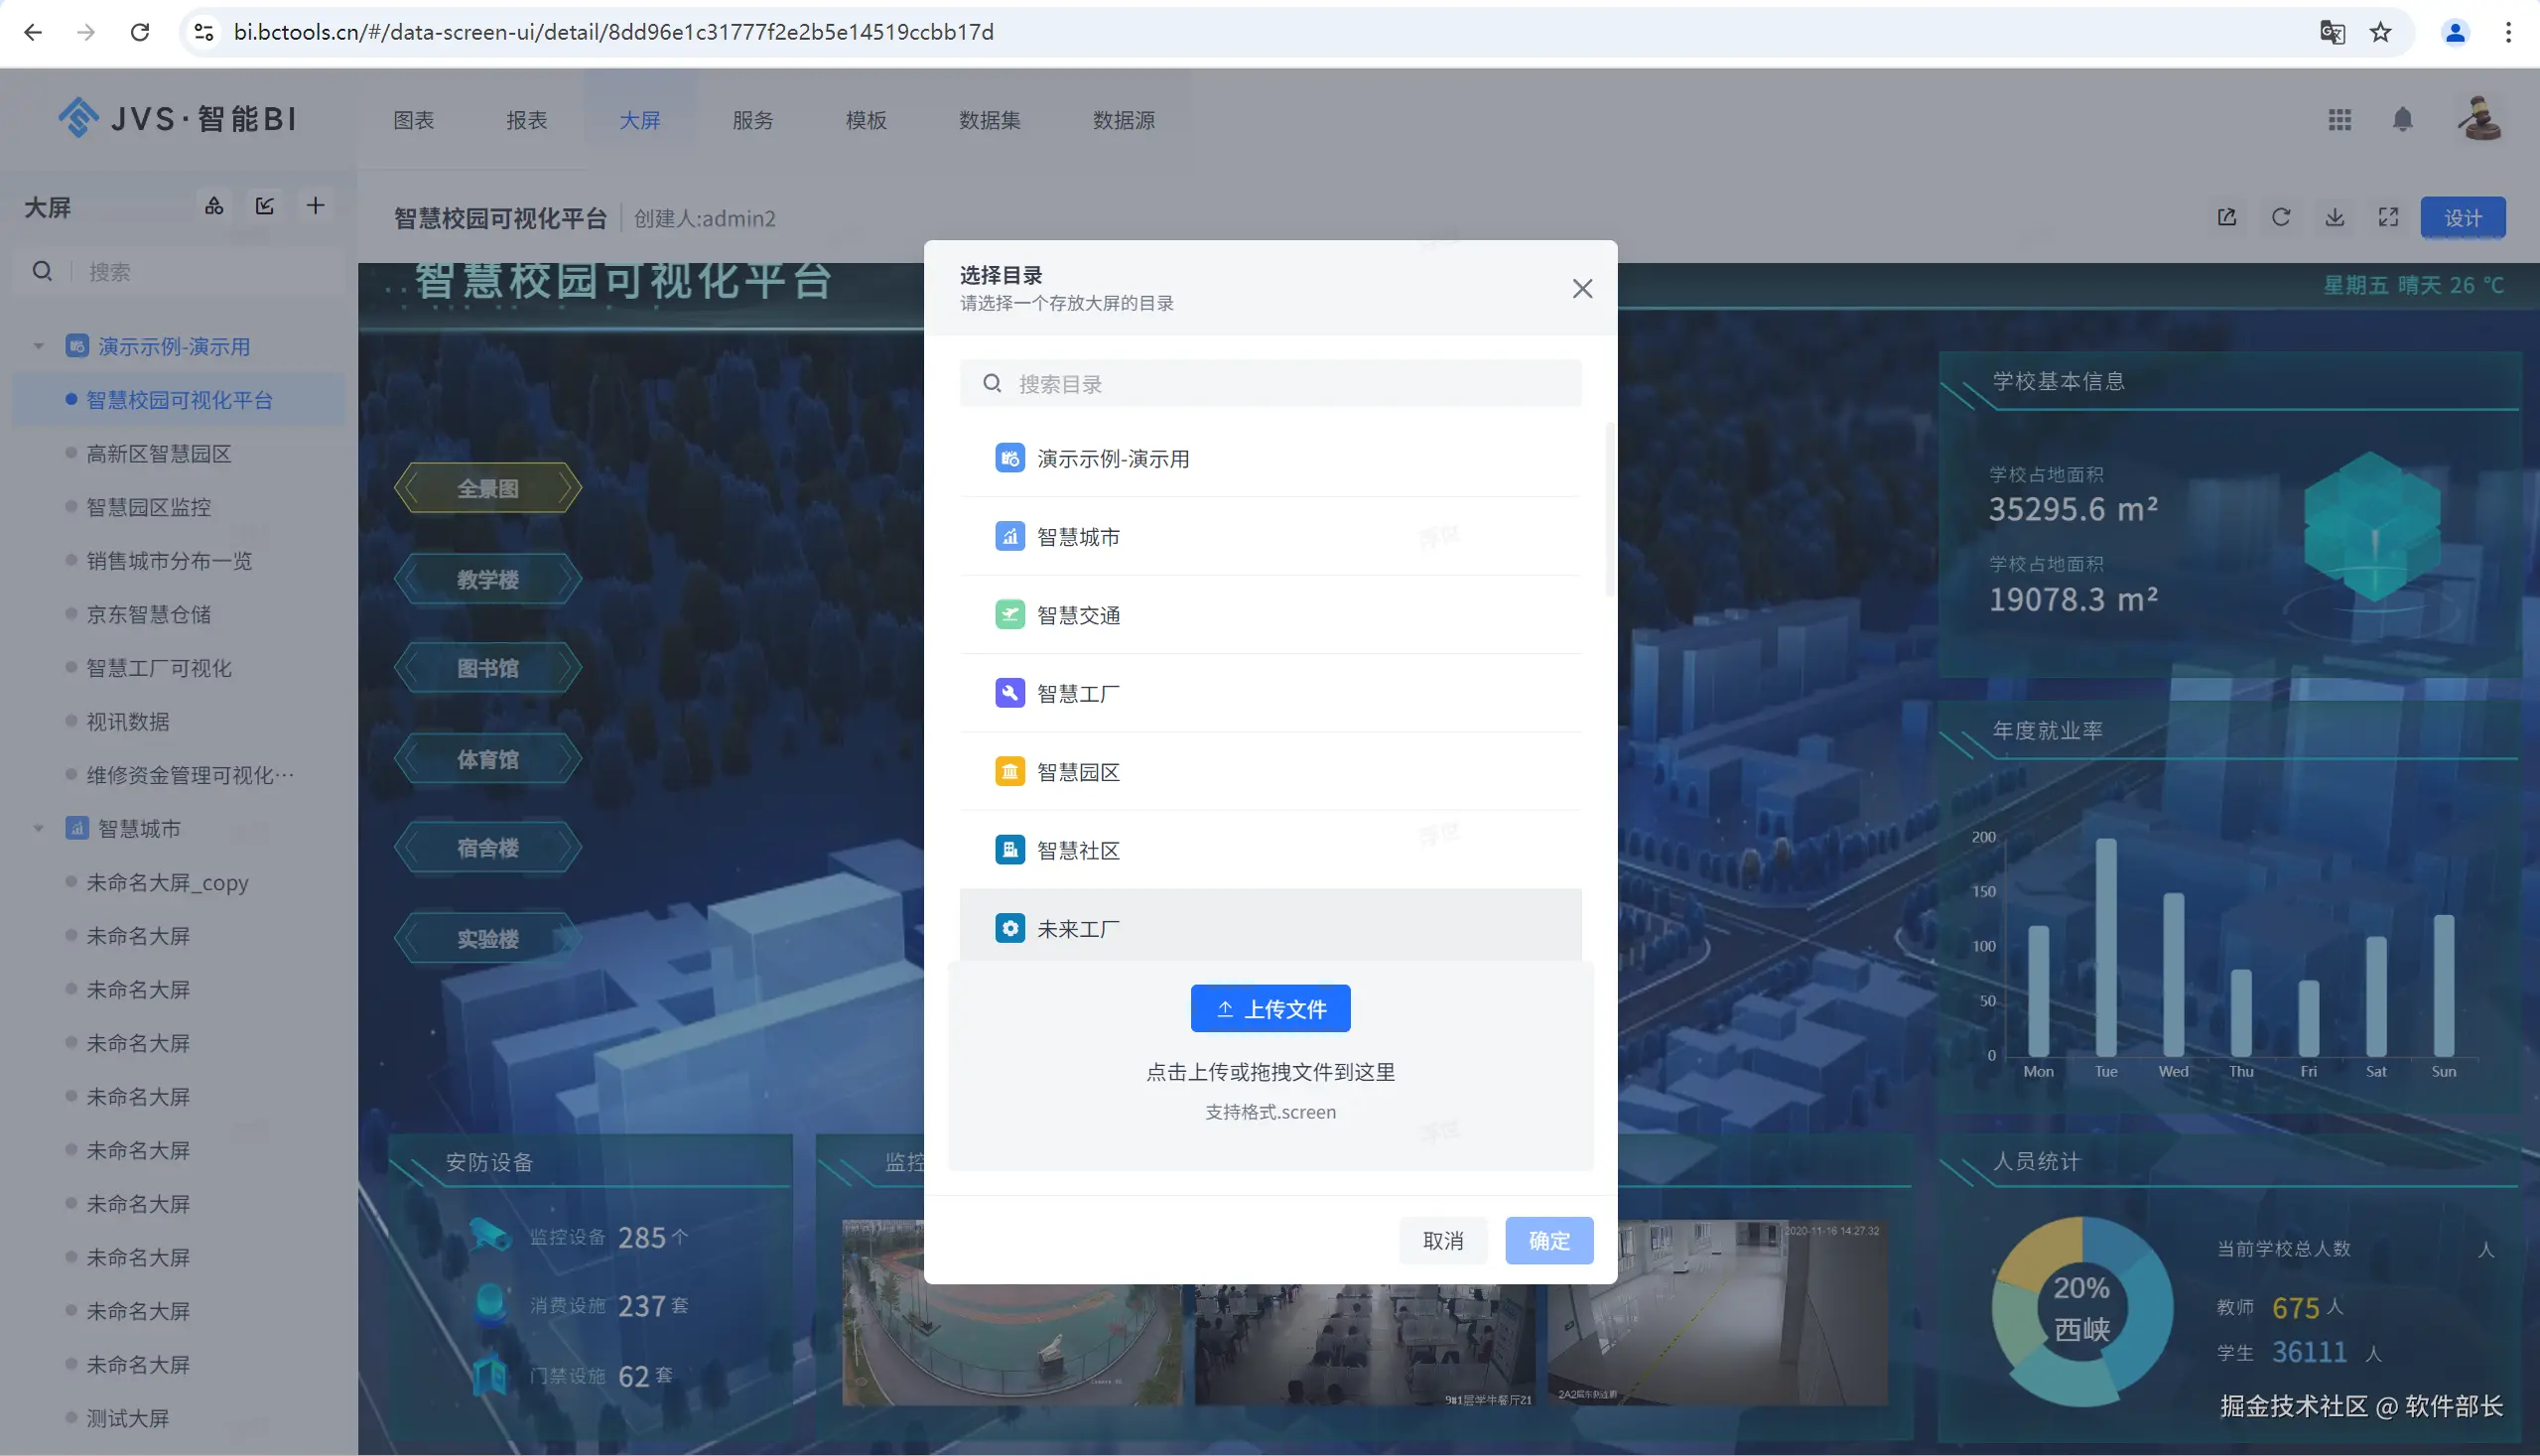Viewport: 2540px width, 1456px height.
Task: Collapse the 智慧城市 sidebar folder
Action: 39,828
